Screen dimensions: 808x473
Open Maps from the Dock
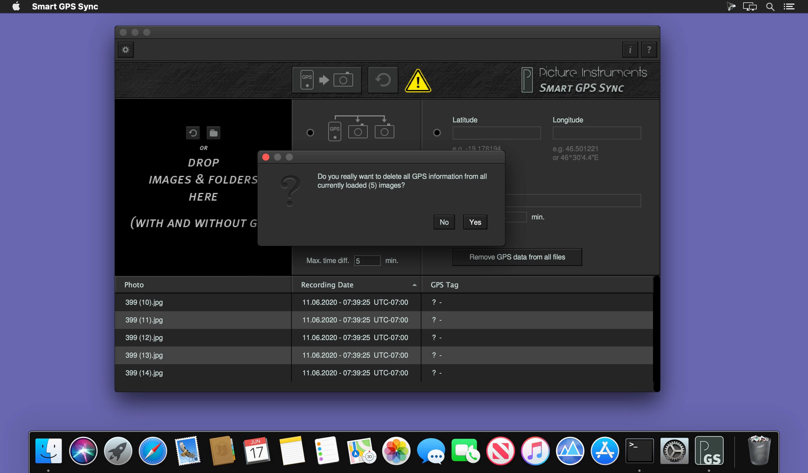(361, 451)
